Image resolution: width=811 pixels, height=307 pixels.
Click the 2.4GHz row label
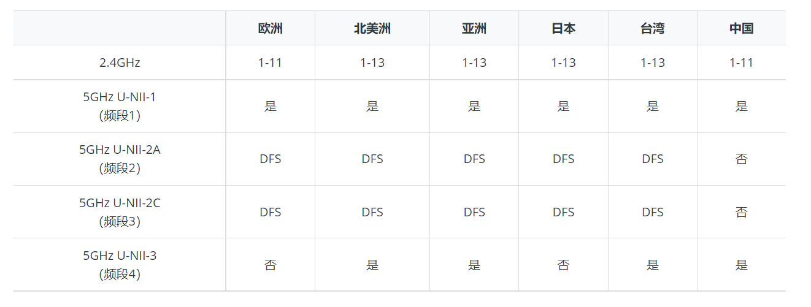tap(120, 63)
